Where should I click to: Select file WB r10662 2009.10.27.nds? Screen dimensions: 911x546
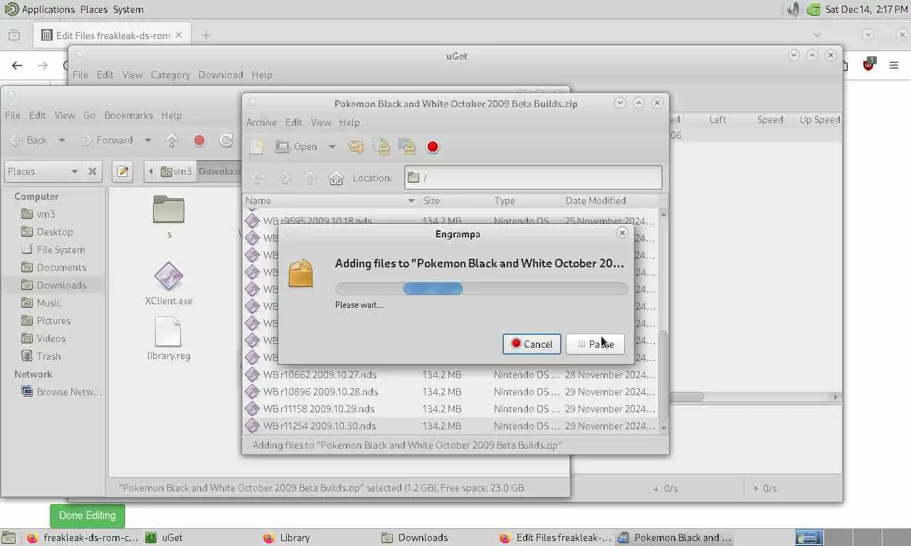(x=451, y=375)
